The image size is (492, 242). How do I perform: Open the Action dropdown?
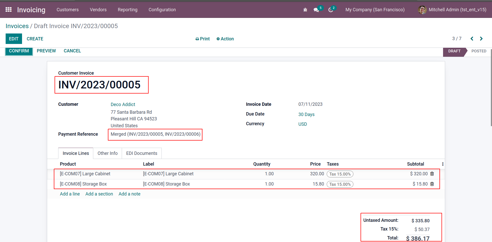pos(225,39)
